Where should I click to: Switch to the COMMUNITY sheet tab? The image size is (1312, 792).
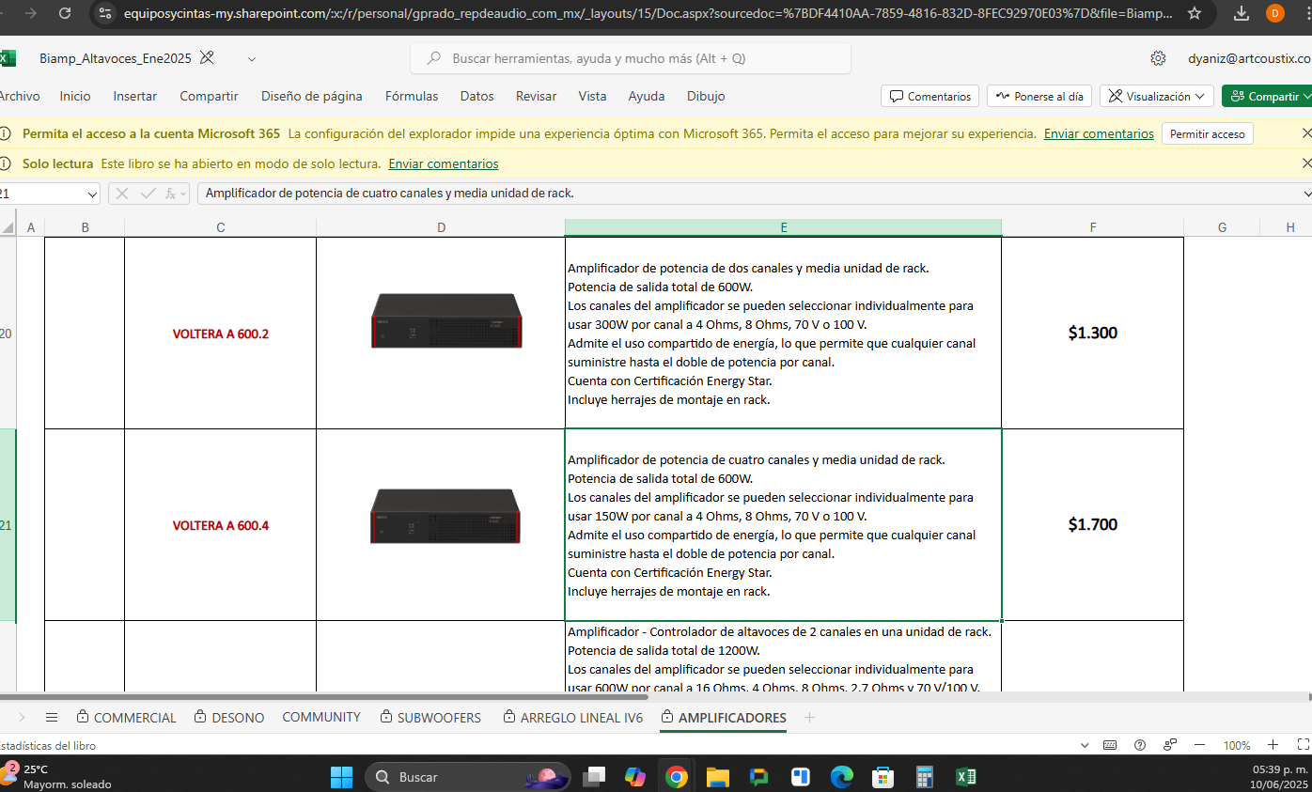pyautogui.click(x=321, y=717)
